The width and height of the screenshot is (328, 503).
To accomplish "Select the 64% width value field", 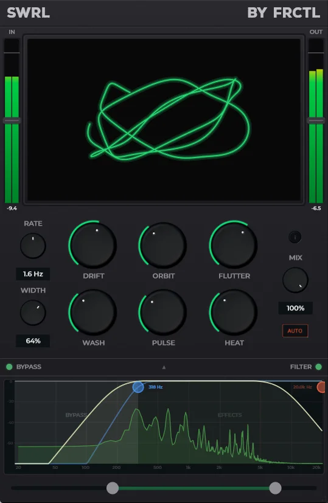I will point(33,341).
